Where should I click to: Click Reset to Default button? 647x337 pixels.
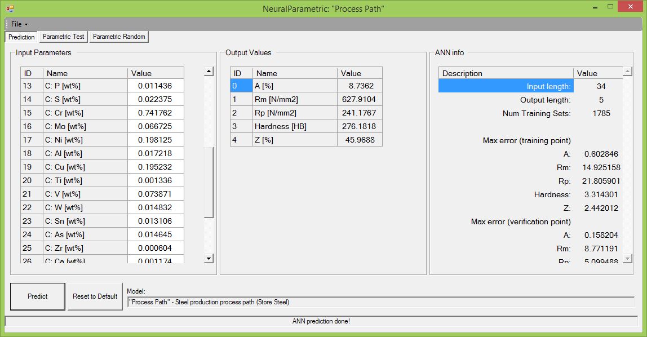pyautogui.click(x=95, y=296)
